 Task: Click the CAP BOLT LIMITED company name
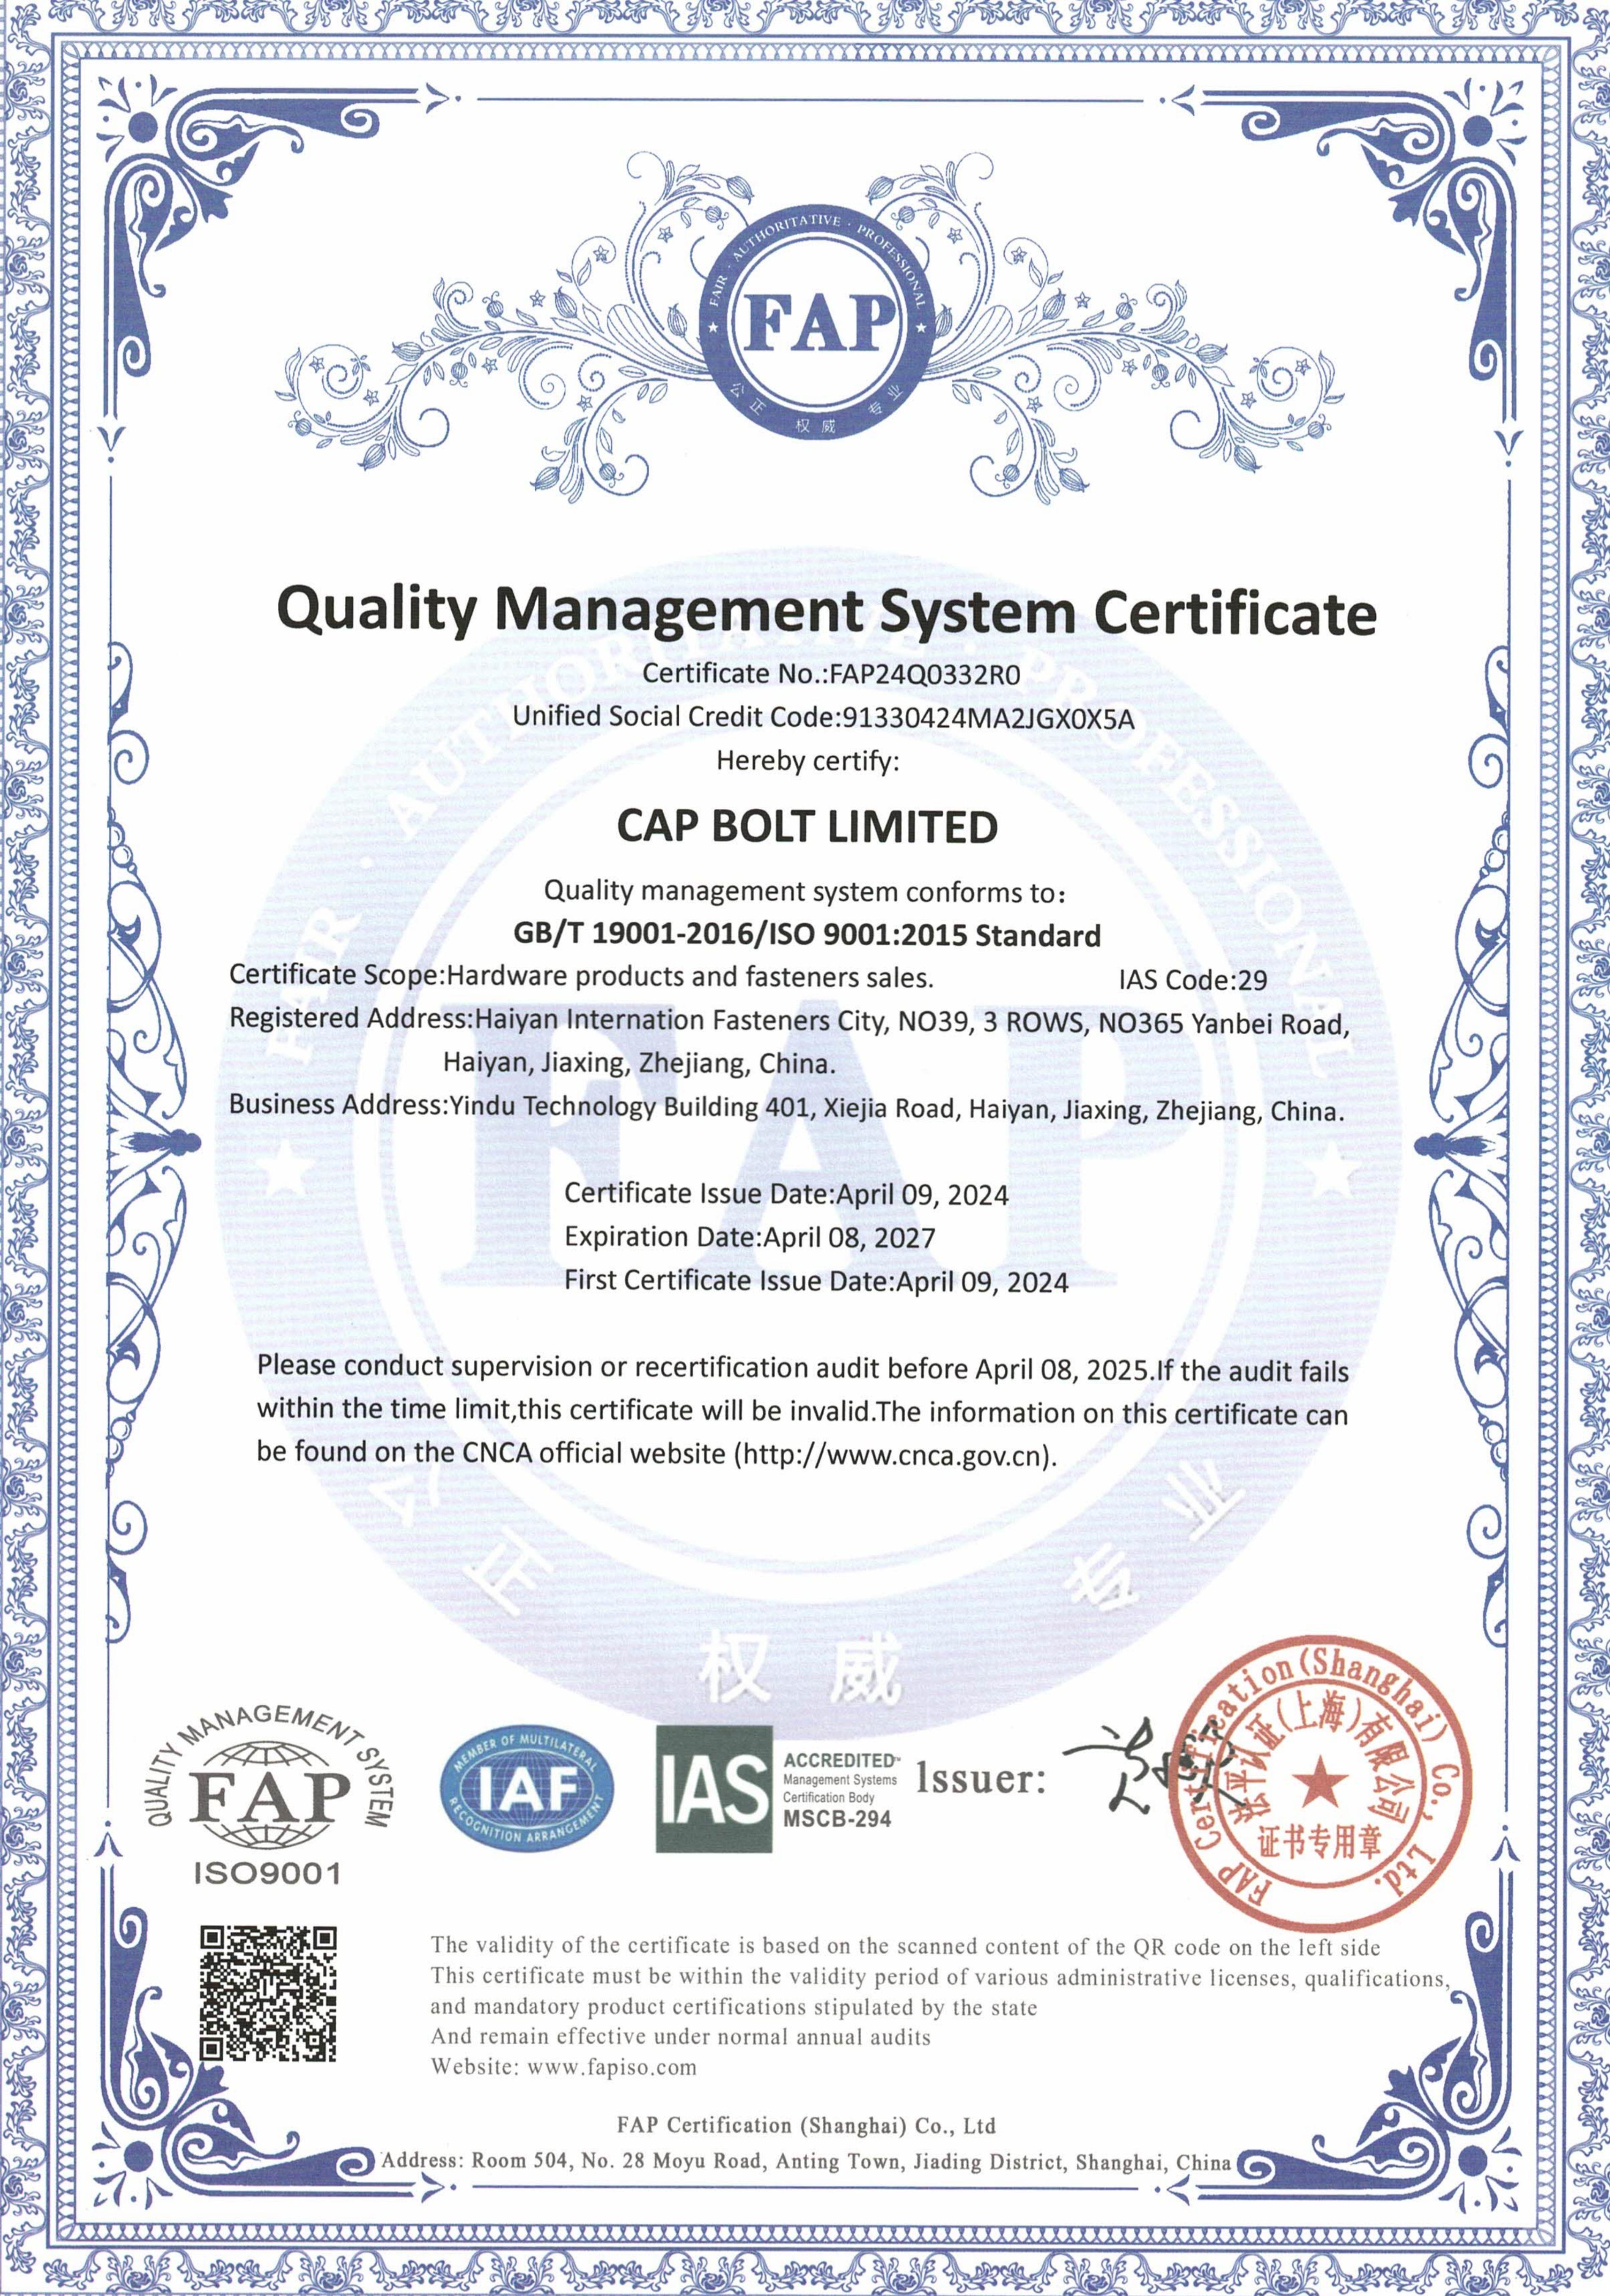pos(807,826)
